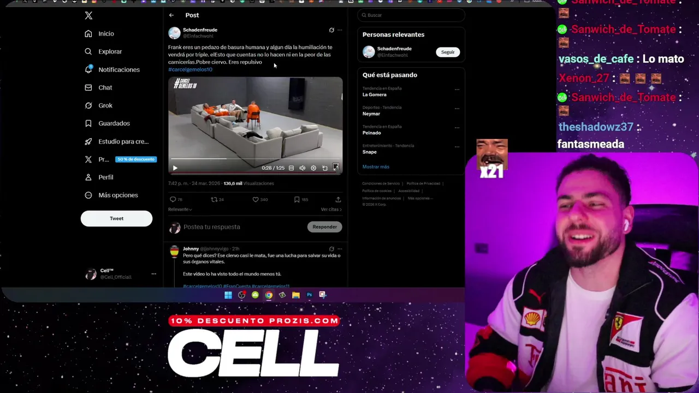The image size is (699, 393).
Task: Click the Guardados bookmark icon in sidebar
Action: (88, 123)
